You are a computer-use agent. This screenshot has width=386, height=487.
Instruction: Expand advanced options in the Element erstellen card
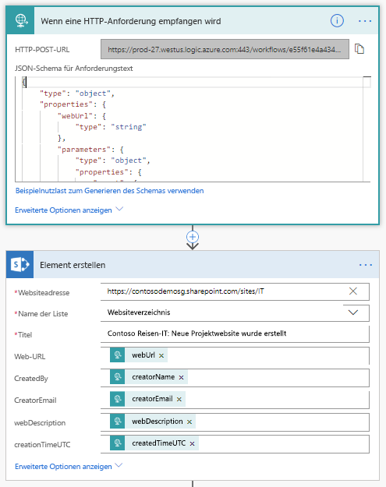(x=69, y=466)
